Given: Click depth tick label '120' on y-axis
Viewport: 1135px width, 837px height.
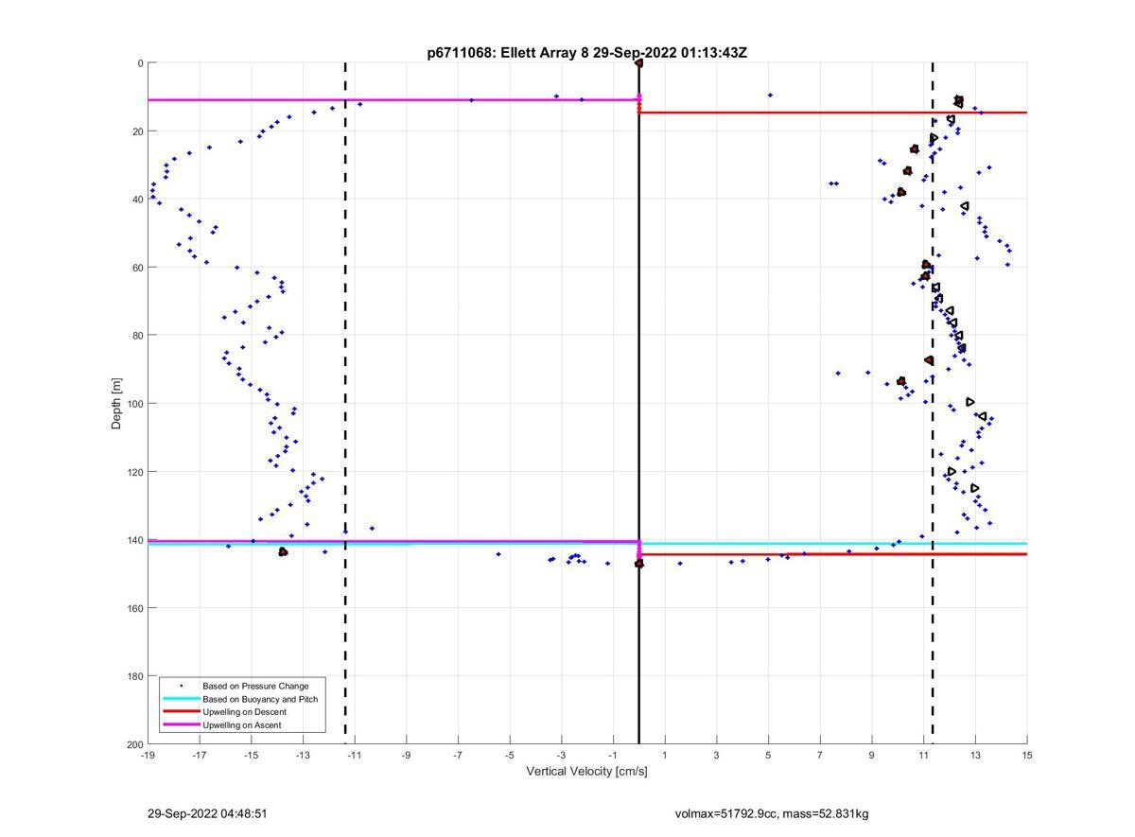Looking at the screenshot, I should pos(134,472).
